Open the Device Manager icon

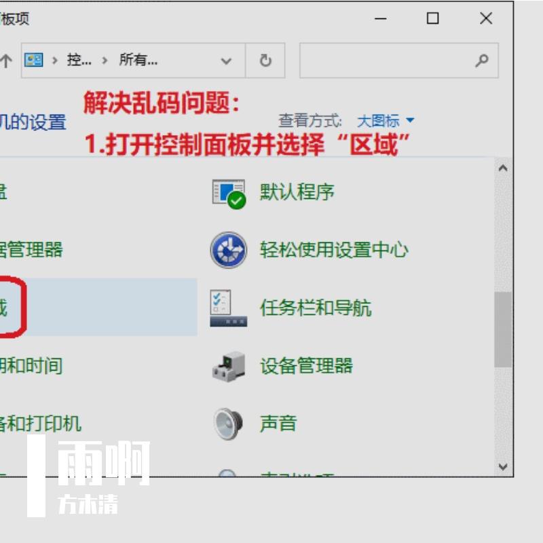tap(229, 367)
